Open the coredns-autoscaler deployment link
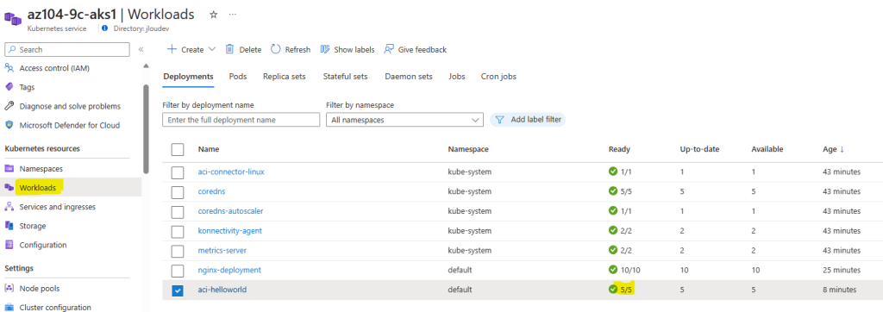The image size is (883, 312). click(230, 210)
